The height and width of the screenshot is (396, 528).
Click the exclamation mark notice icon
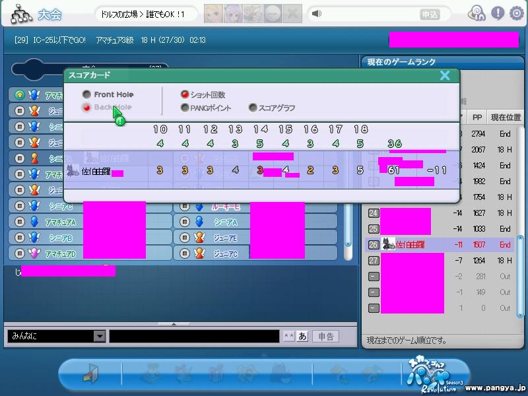498,13
